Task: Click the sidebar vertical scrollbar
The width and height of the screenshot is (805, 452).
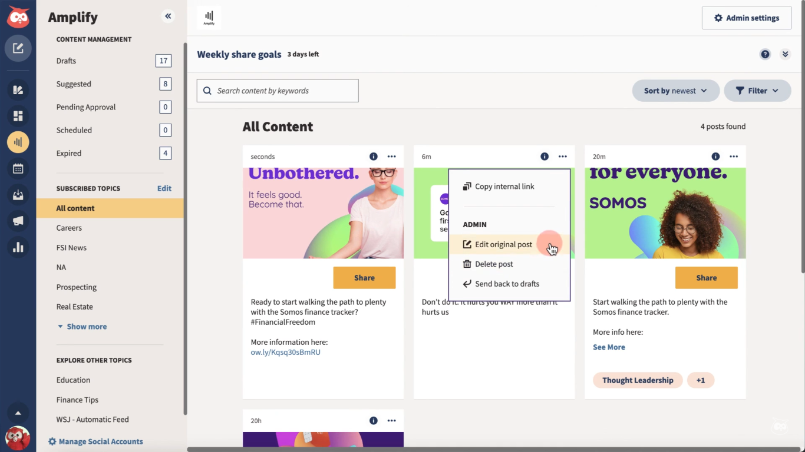Action: click(185, 228)
